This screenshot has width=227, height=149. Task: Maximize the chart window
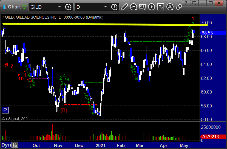click(211, 3)
